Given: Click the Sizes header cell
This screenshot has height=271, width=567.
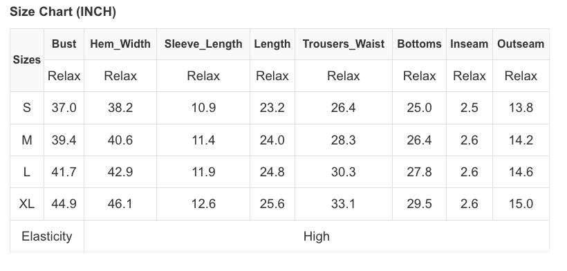Looking at the screenshot, I should [27, 59].
